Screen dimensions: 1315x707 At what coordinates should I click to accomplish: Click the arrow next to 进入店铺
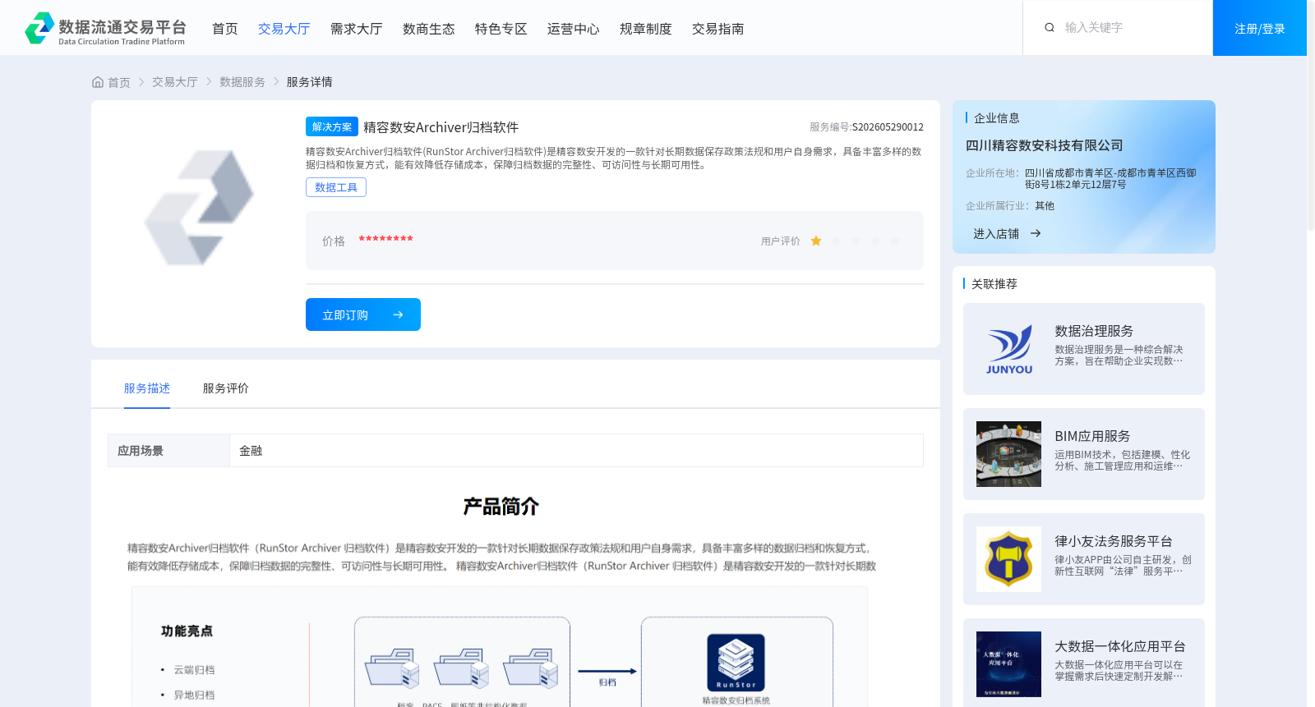point(1036,234)
